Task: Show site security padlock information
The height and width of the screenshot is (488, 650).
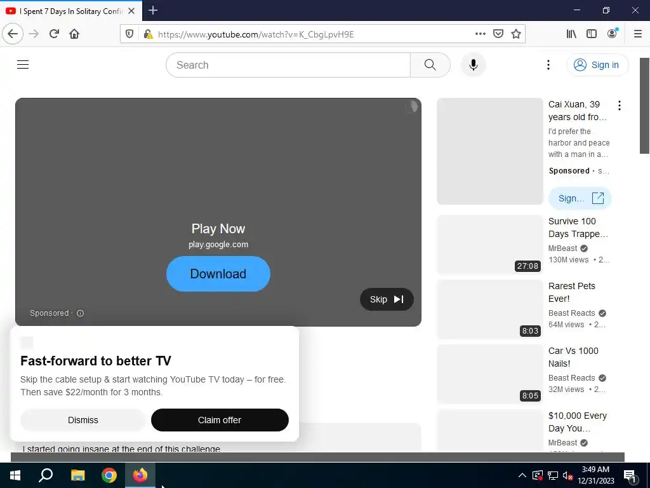Action: coord(147,34)
